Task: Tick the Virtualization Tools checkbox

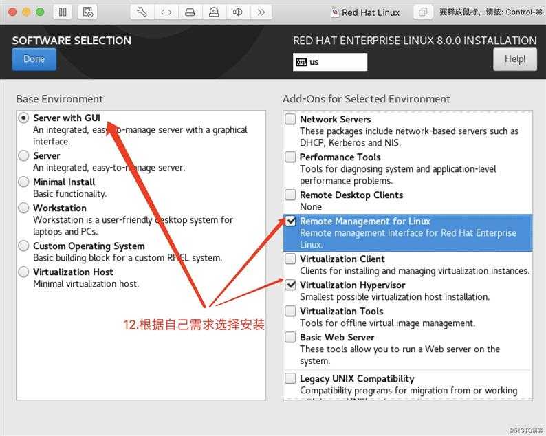Action: [290, 311]
